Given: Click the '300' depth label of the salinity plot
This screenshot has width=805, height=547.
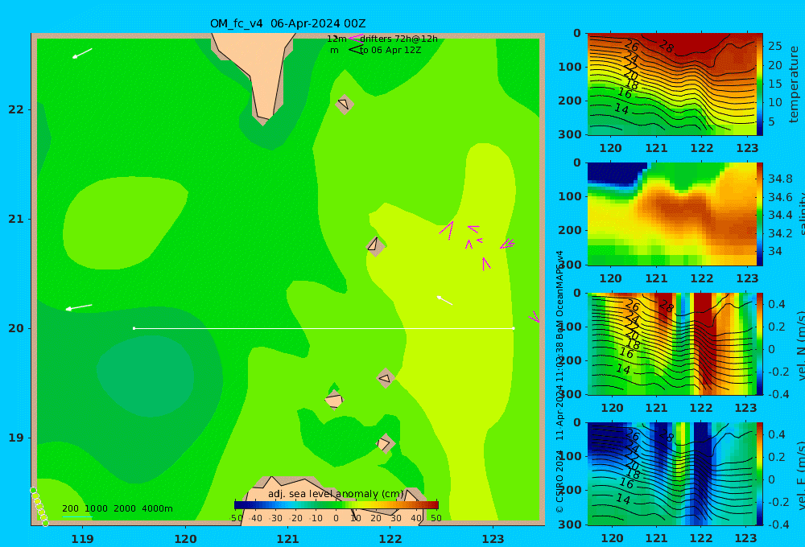Looking at the screenshot, I should [x=570, y=265].
